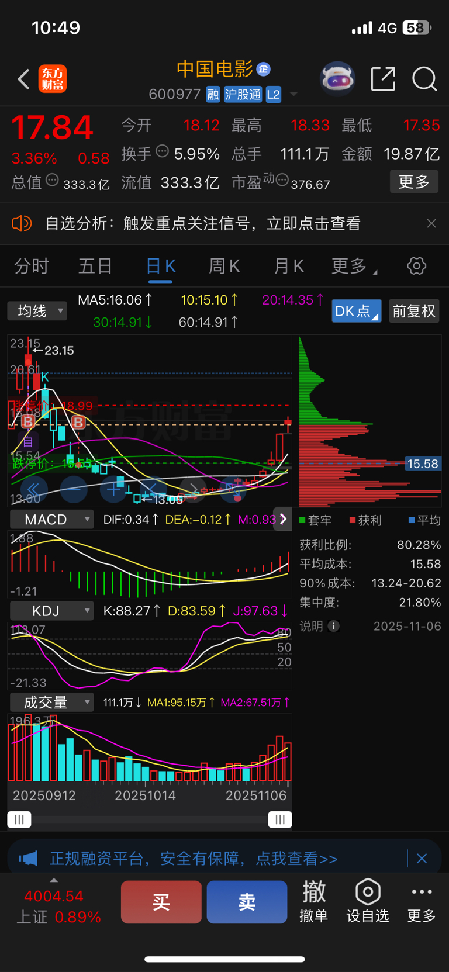Viewport: 449px width, 972px height.
Task: Open the 更多 chart period dropdown
Action: [x=354, y=266]
